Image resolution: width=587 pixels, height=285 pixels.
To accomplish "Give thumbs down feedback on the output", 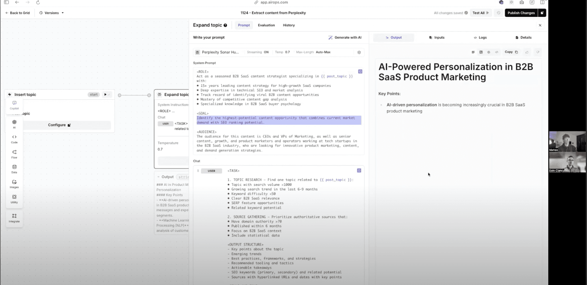I will pyautogui.click(x=538, y=52).
